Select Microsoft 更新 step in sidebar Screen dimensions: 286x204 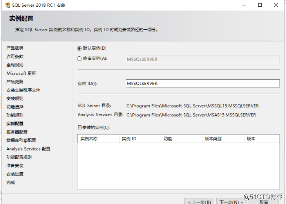coord(21,73)
